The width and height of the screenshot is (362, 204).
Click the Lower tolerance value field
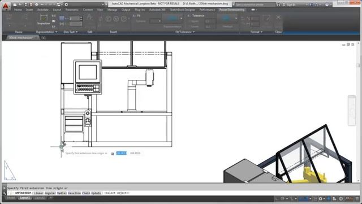(210, 27)
